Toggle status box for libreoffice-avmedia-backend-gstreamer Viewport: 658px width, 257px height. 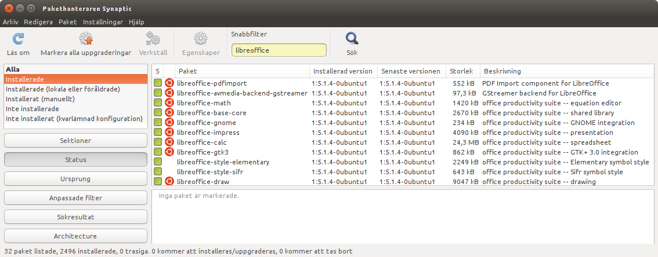coord(158,93)
